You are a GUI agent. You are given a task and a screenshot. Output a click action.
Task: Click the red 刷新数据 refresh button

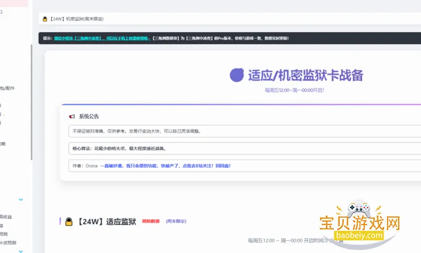click(x=150, y=222)
